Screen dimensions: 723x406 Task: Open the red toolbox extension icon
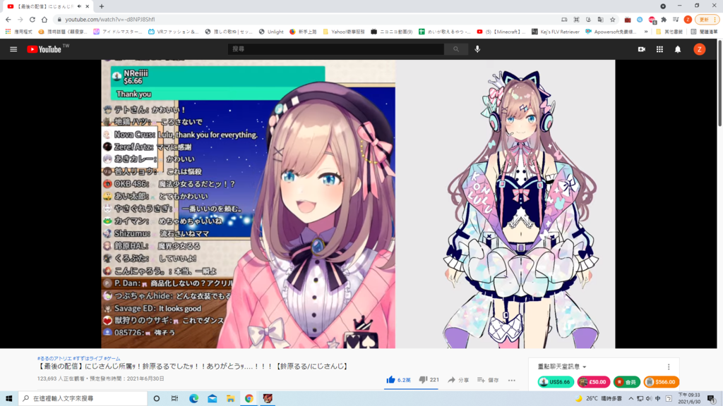628,19
